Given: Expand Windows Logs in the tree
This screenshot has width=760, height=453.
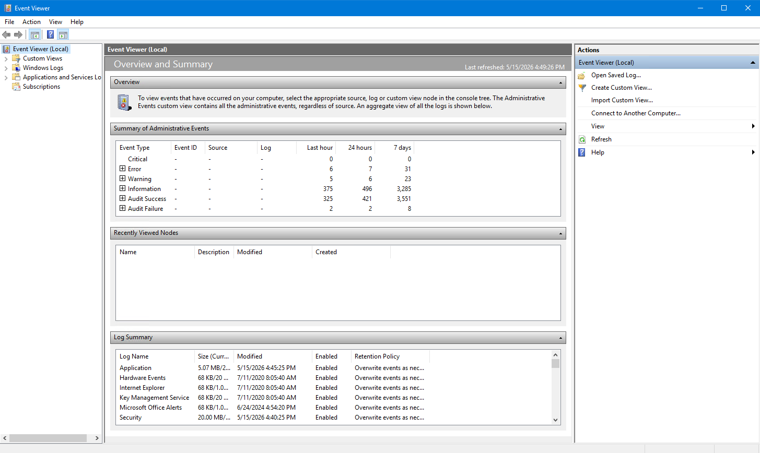Looking at the screenshot, I should 6,68.
